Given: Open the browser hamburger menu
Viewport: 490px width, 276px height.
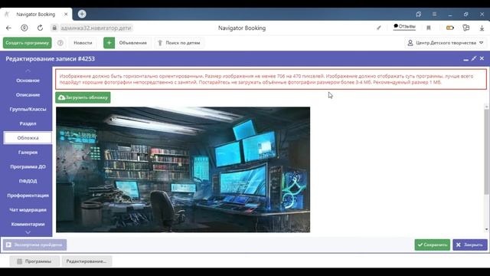Looking at the screenshot, I should [434, 14].
